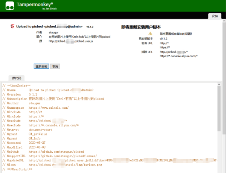Click the main page vertical scrollbar thumb
The image size is (226, 173).
point(224,79)
